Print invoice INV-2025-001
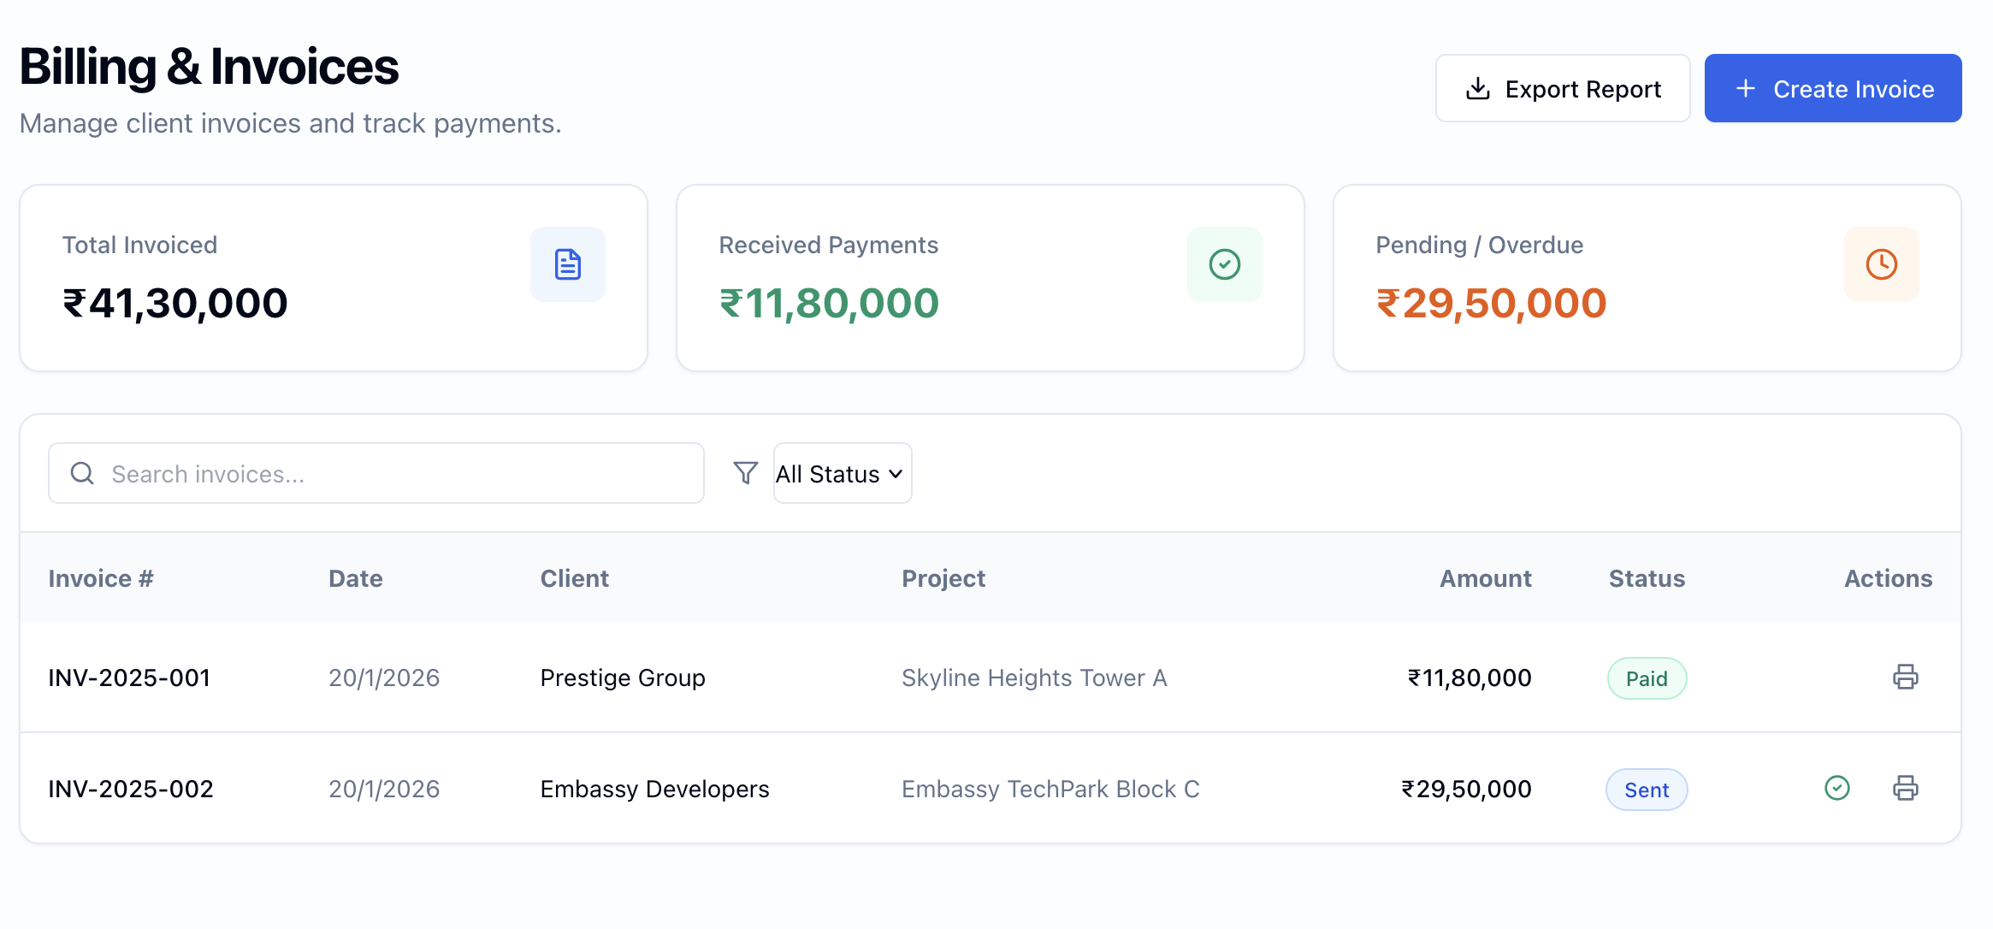1993x929 pixels. tap(1905, 677)
